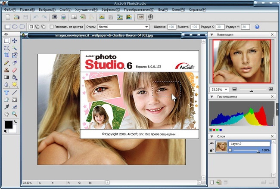This screenshot has height=189, width=280.
Task: Select the Freehand Select tool
Action: [x=6, y=48]
